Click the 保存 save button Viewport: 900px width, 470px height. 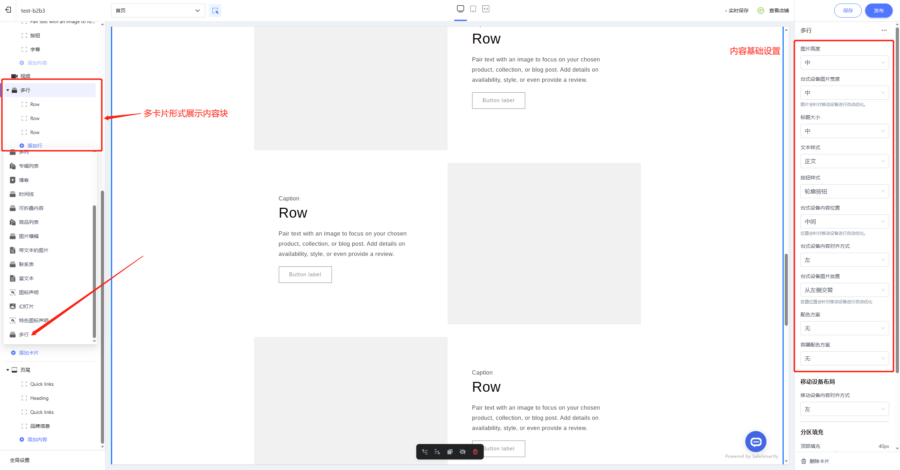(848, 11)
